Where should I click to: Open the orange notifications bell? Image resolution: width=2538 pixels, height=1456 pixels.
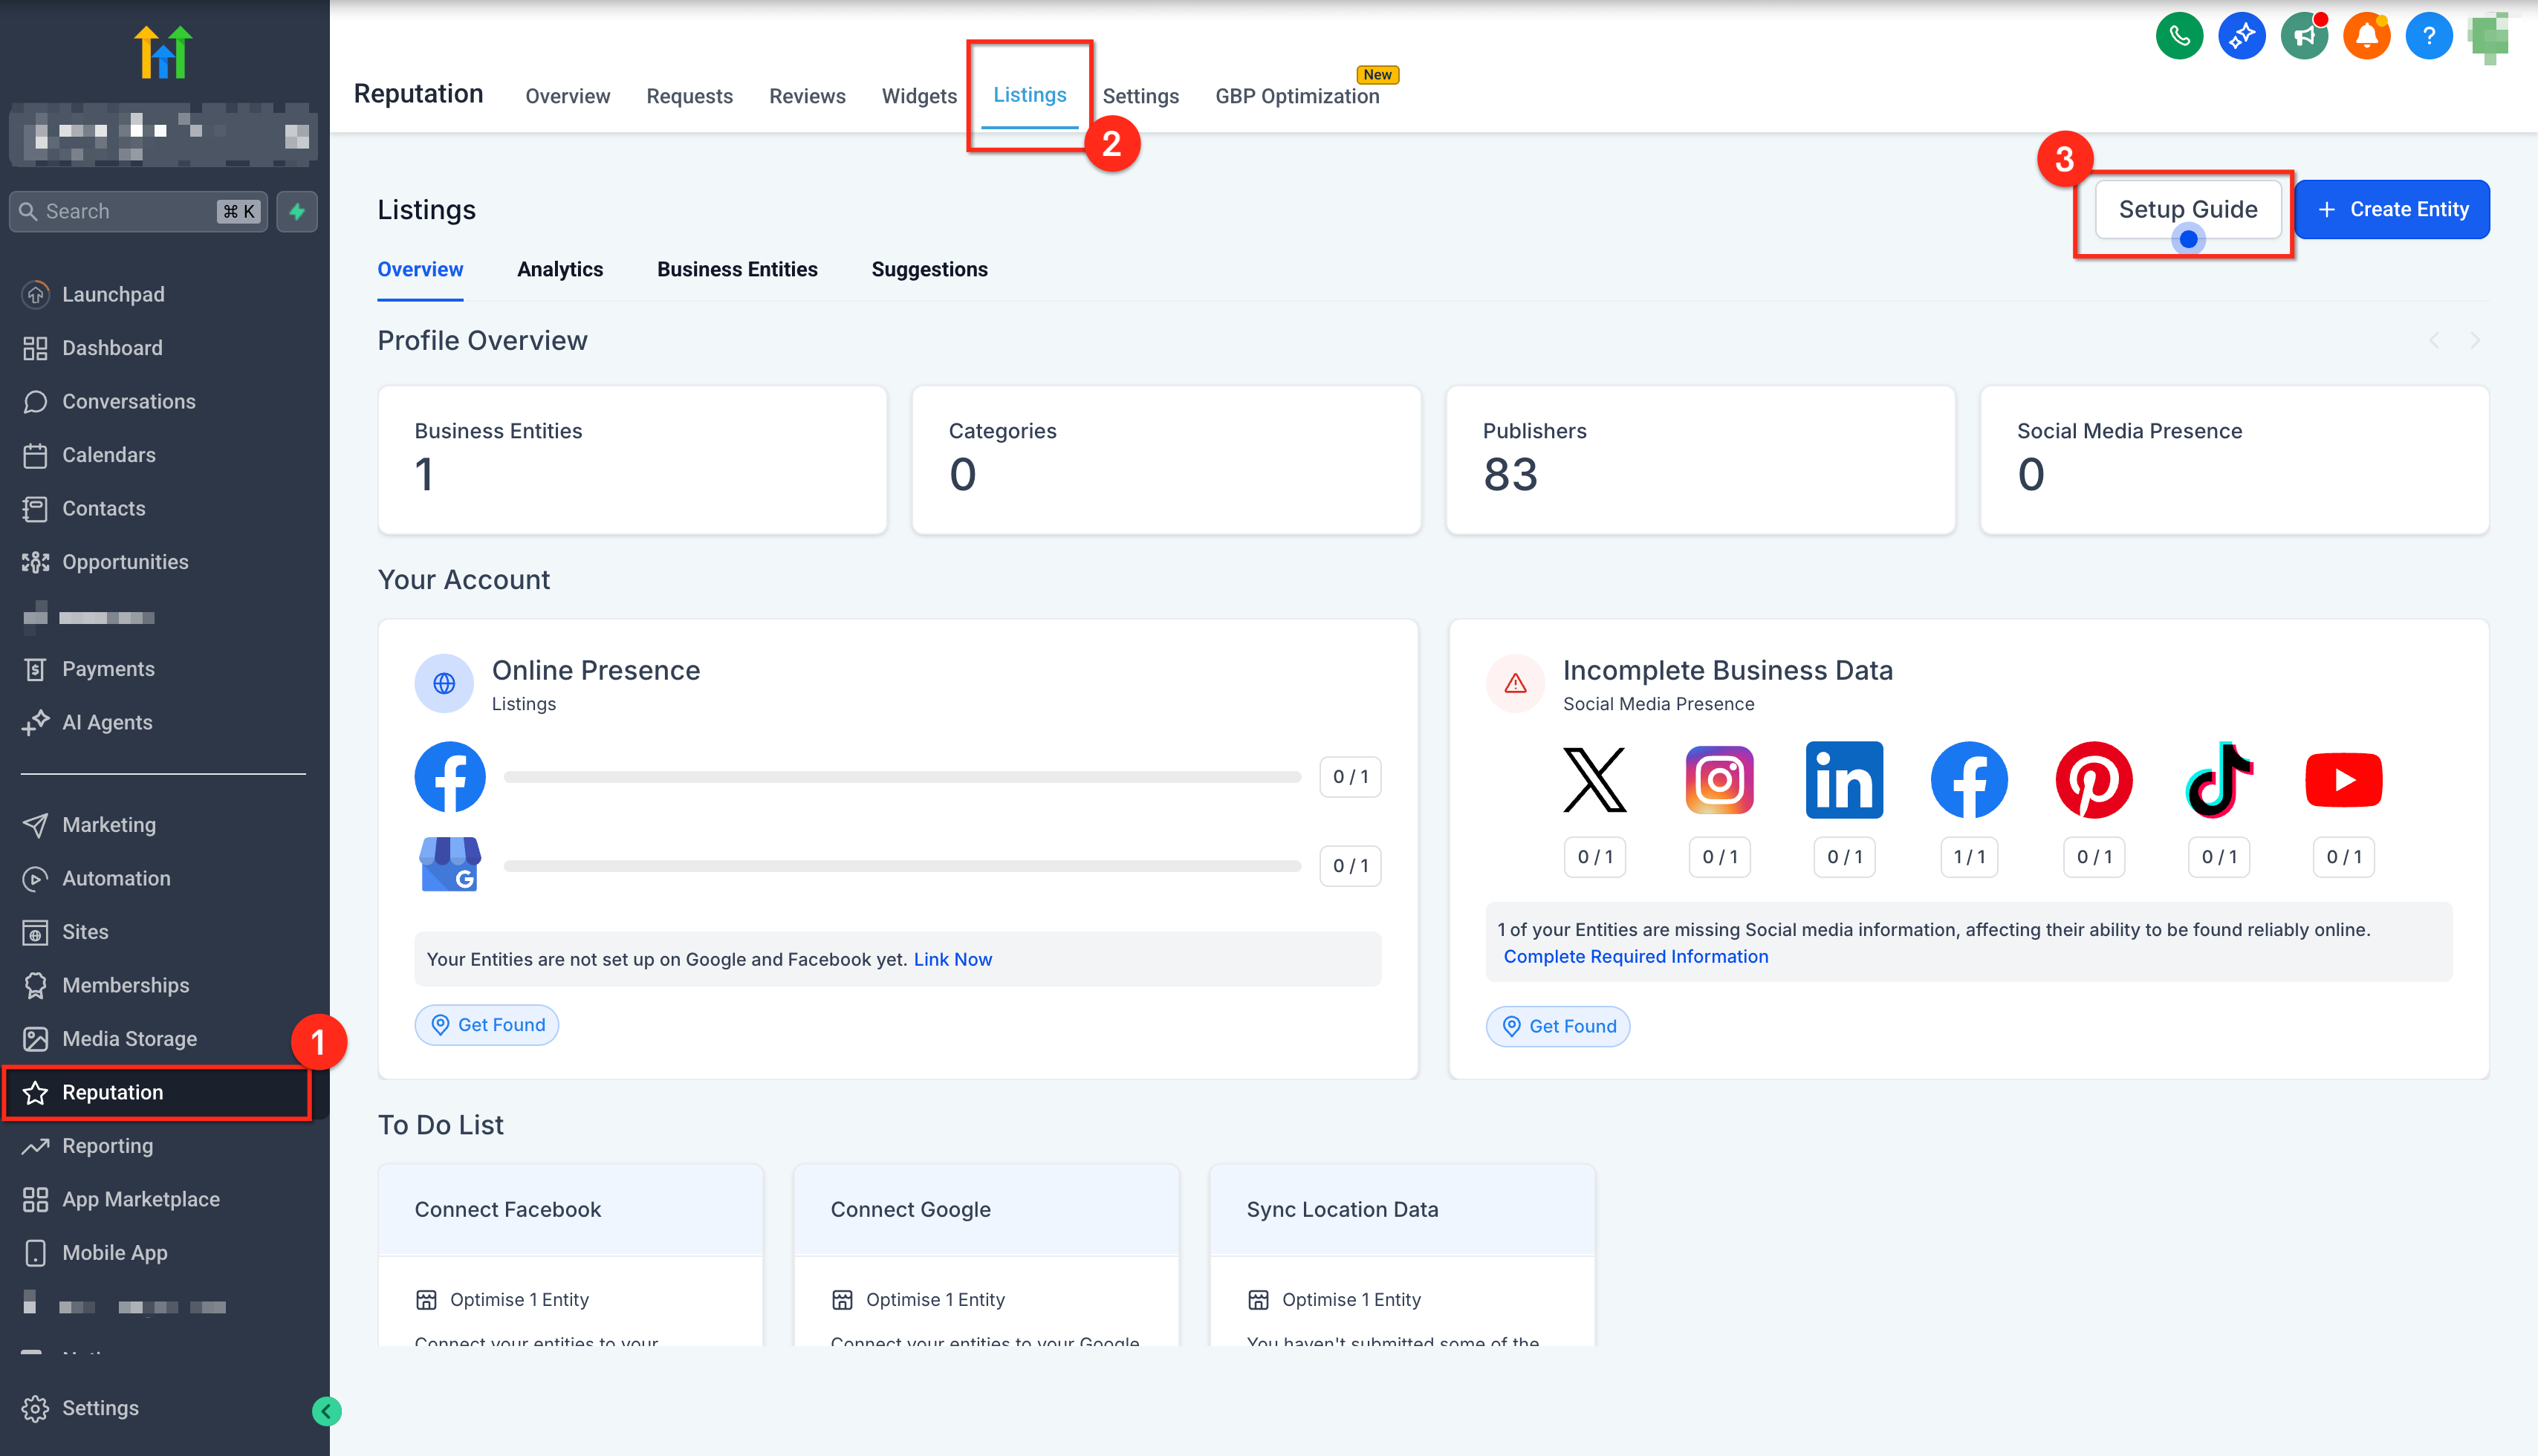click(2366, 37)
